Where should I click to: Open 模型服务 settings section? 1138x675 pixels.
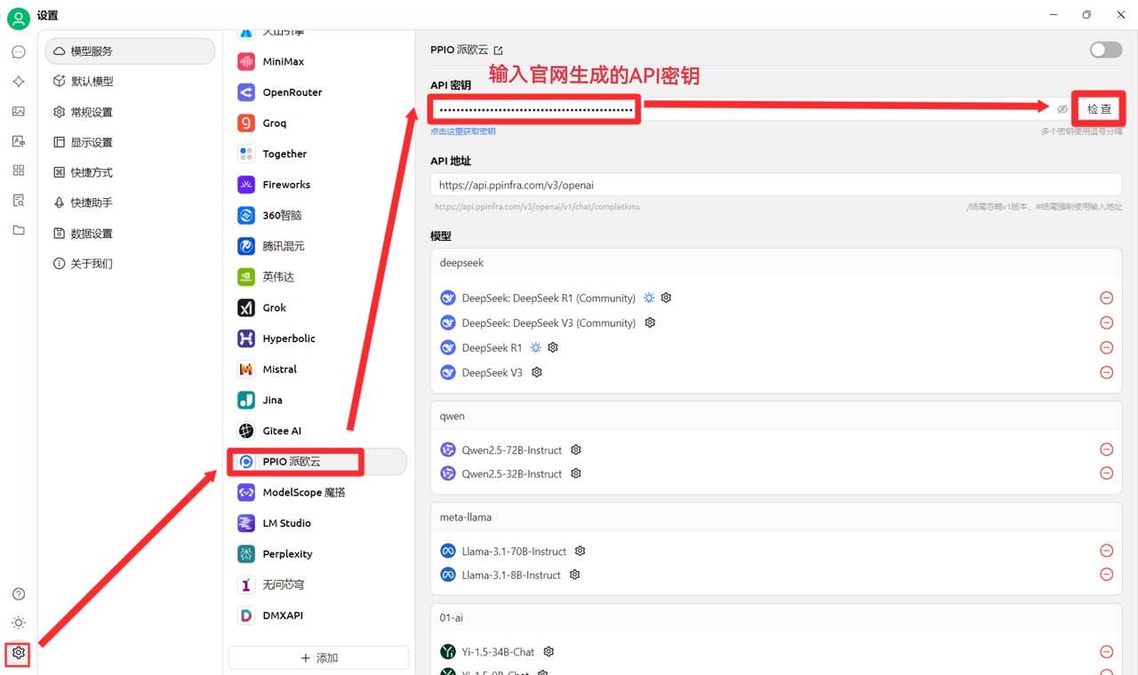pos(130,52)
